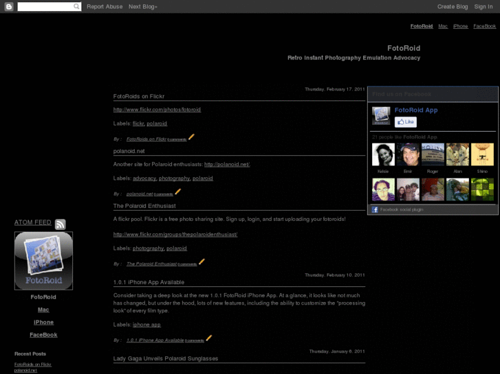Open the polanoid.net URL link
The height and width of the screenshot is (374, 500).
coord(227,164)
